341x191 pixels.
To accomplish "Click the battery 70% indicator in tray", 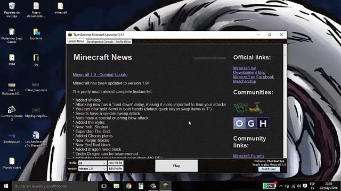I will pos(269,186).
